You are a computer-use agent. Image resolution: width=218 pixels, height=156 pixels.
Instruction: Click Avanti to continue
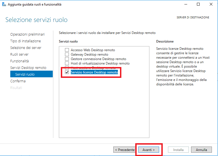[149, 150]
